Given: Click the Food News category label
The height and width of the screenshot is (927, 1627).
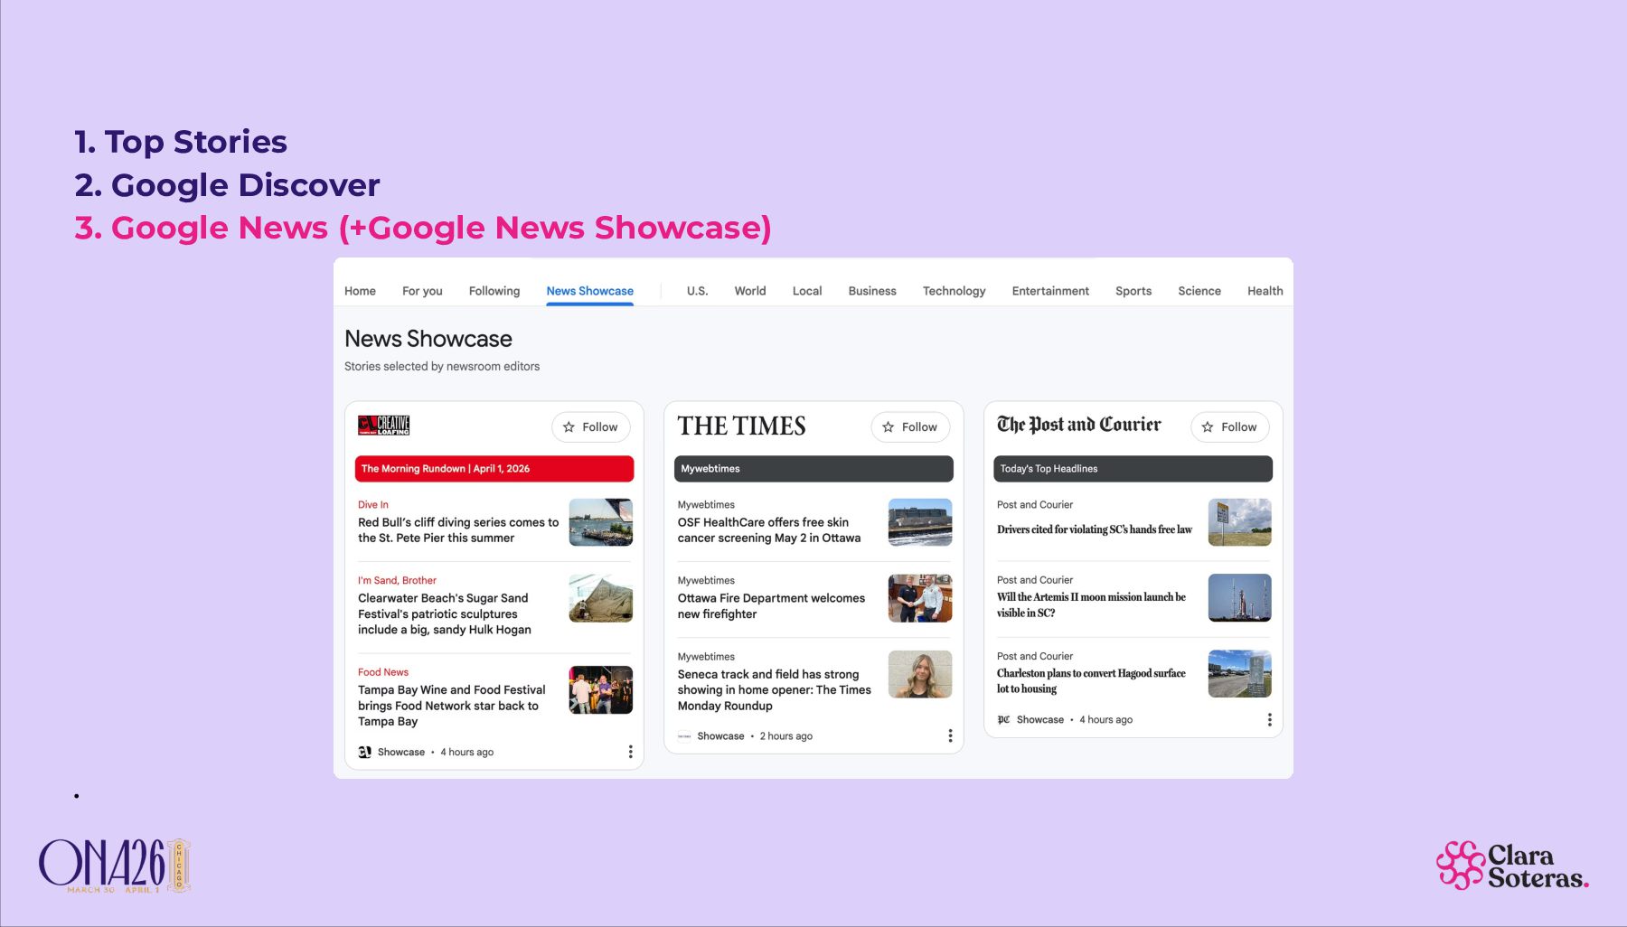Looking at the screenshot, I should pos(383,672).
